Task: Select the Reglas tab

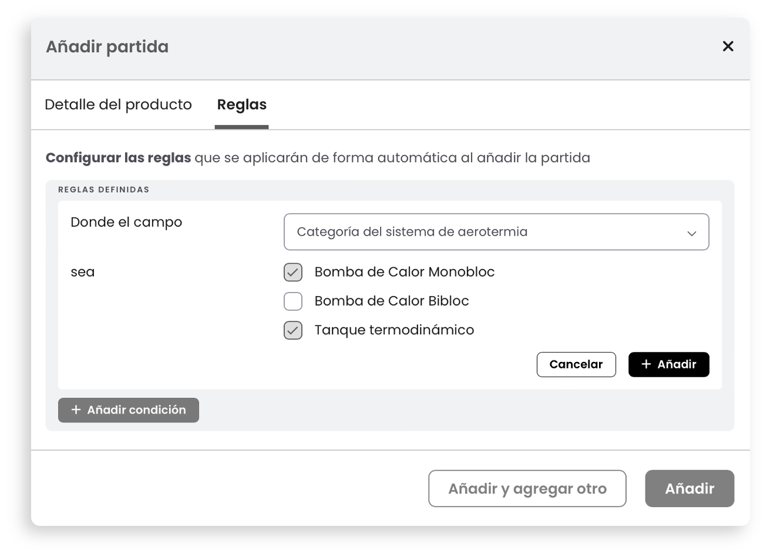Action: (x=242, y=105)
